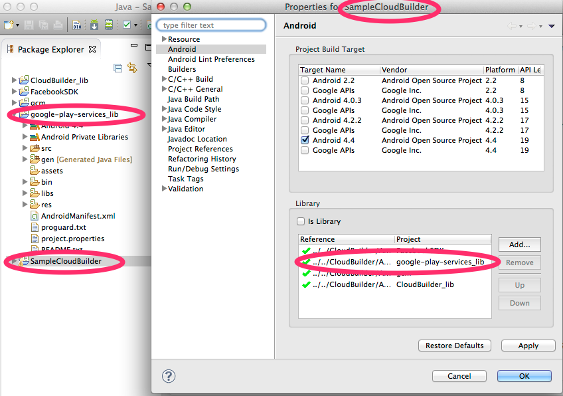
Task: Check Google APIs 4.4 build target
Action: pos(305,150)
